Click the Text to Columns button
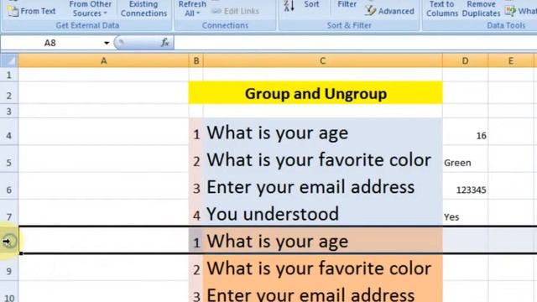The image size is (537, 302). coord(442,9)
